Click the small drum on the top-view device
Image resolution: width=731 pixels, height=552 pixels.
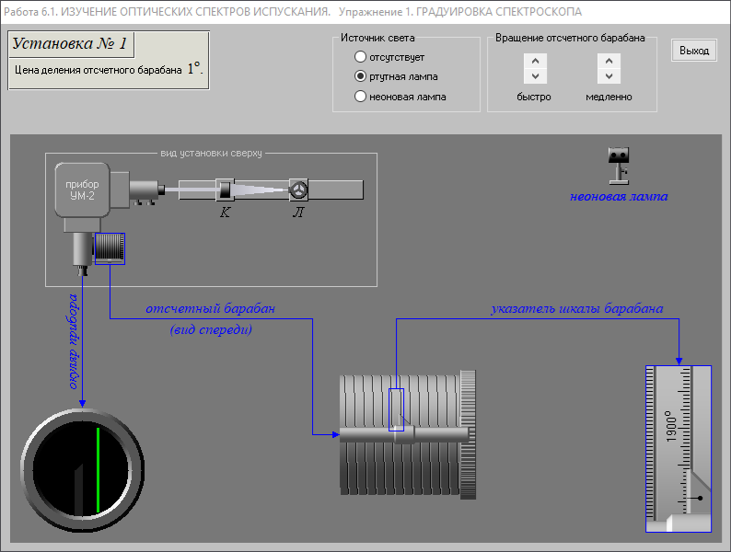click(x=110, y=247)
